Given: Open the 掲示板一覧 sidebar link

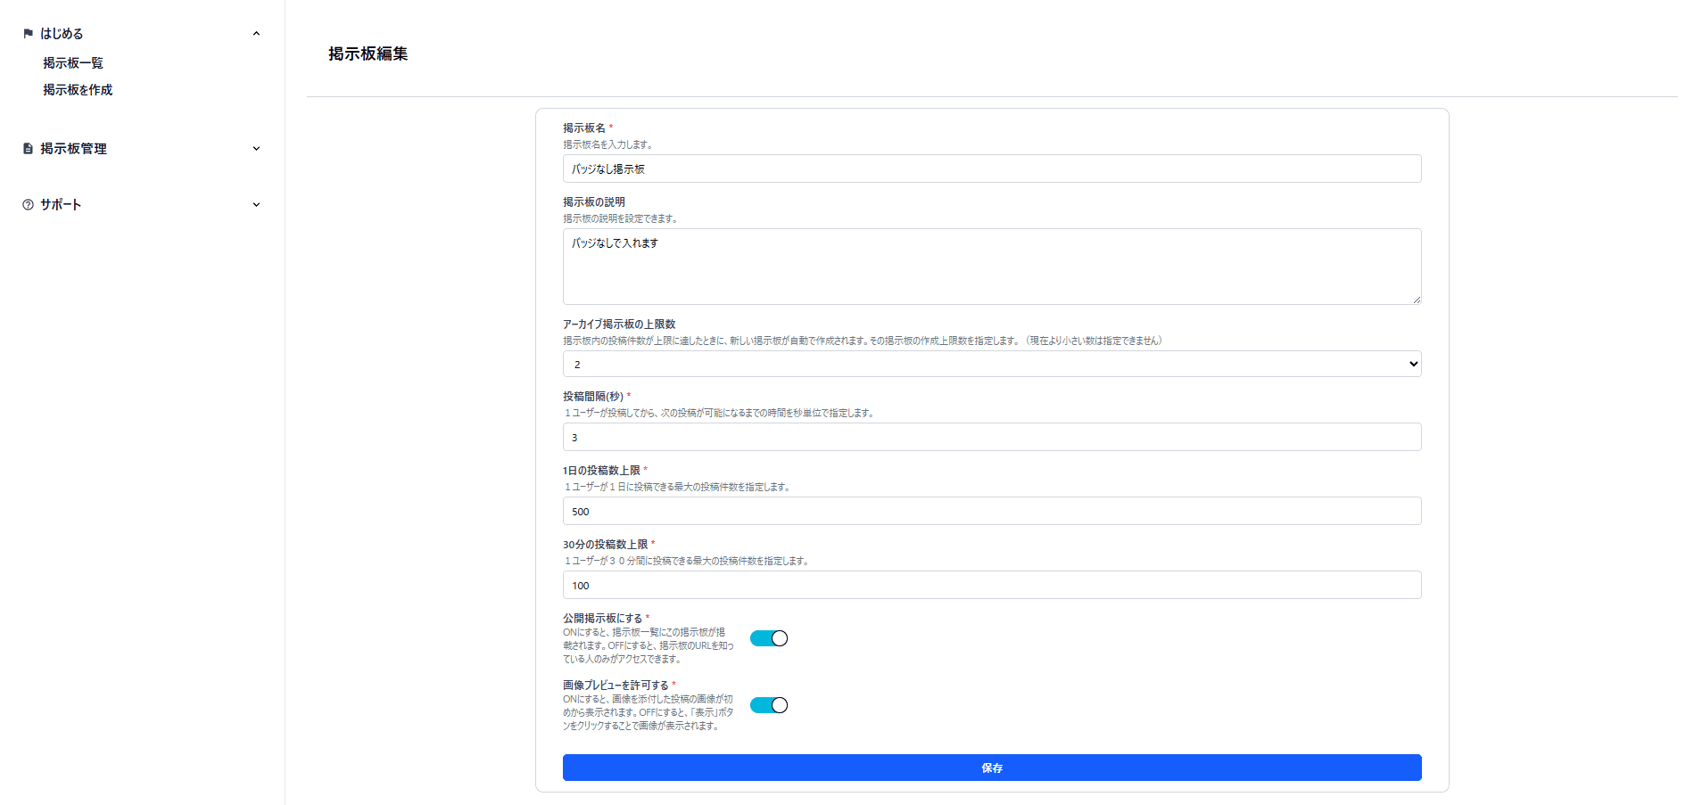Looking at the screenshot, I should (x=73, y=63).
